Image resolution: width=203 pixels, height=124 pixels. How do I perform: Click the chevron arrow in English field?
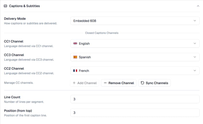coord(195,44)
